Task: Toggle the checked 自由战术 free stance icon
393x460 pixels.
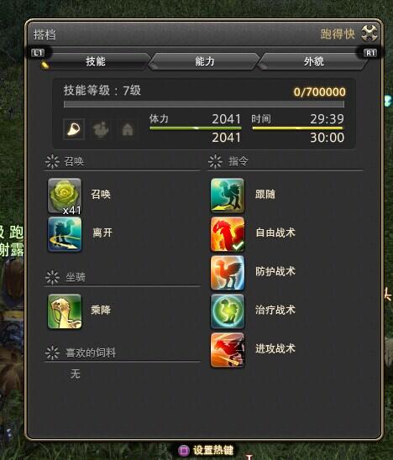Action: pos(228,234)
